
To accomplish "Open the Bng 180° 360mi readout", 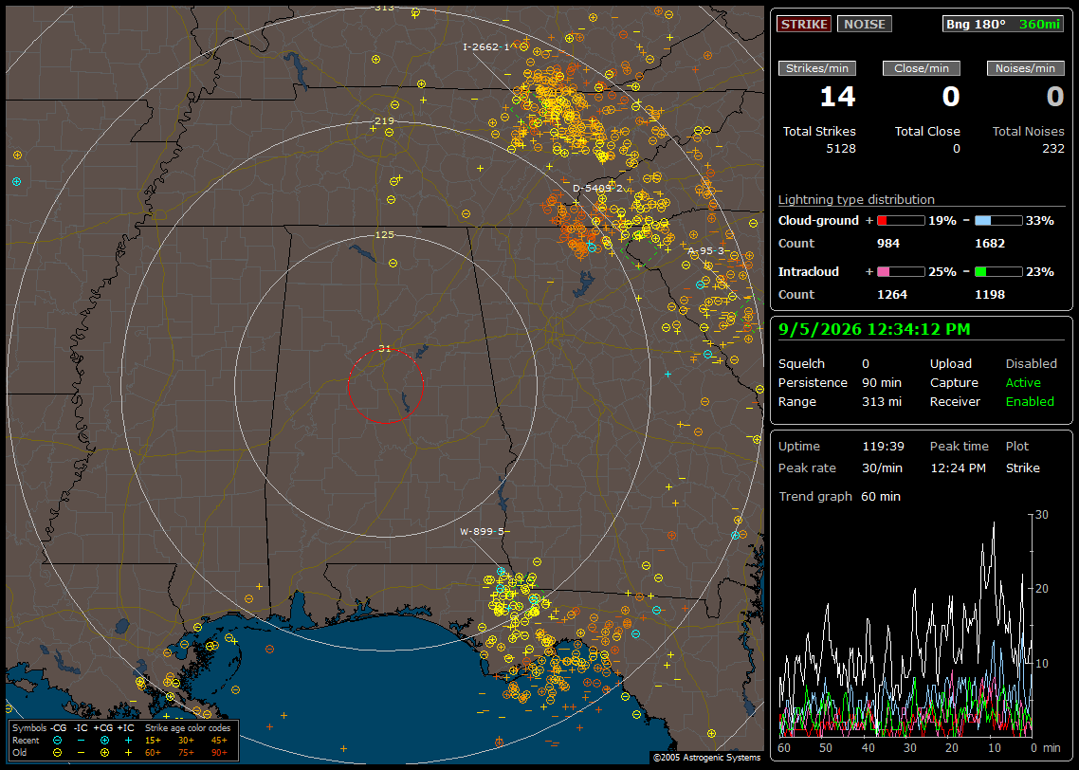I will point(1002,24).
